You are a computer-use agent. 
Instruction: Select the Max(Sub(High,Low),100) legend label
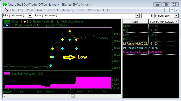[27, 74]
